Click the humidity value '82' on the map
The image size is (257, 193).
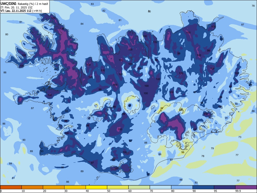pyautogui.click(x=104, y=11)
